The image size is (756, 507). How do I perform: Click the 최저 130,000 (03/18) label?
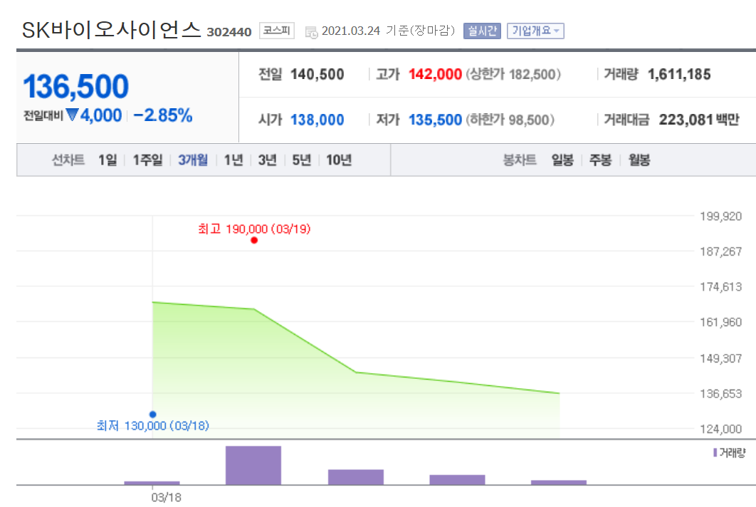153,426
